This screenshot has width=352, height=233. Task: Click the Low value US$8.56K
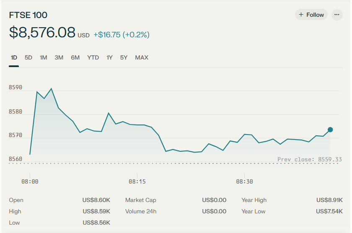click(96, 223)
